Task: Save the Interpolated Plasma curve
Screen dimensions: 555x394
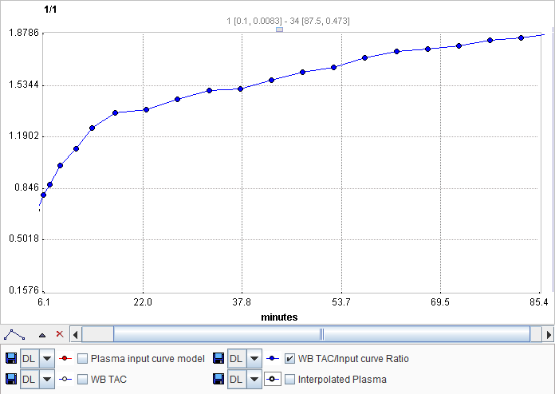Action: pyautogui.click(x=218, y=379)
